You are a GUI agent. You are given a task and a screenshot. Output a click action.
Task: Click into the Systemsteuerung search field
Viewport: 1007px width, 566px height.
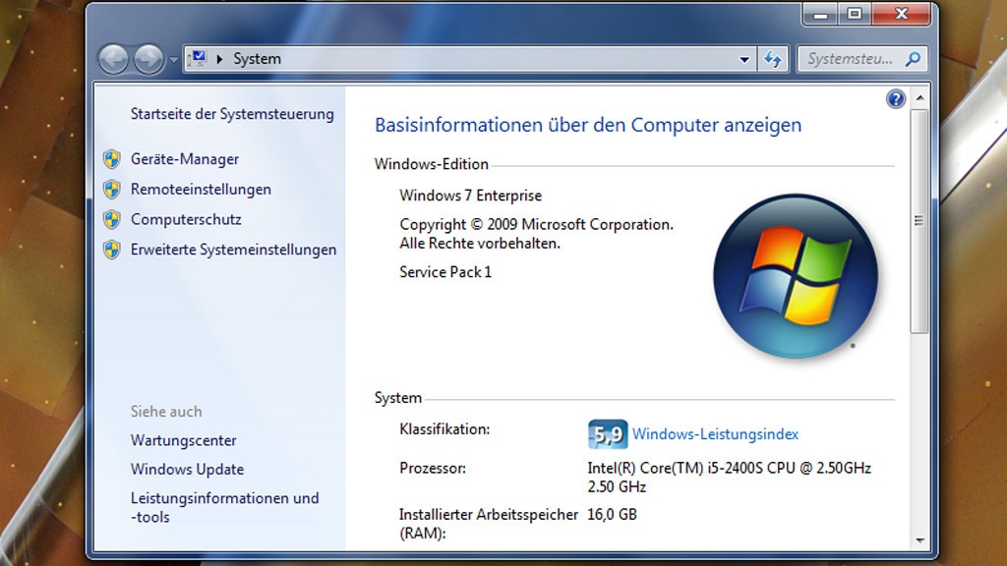point(851,59)
